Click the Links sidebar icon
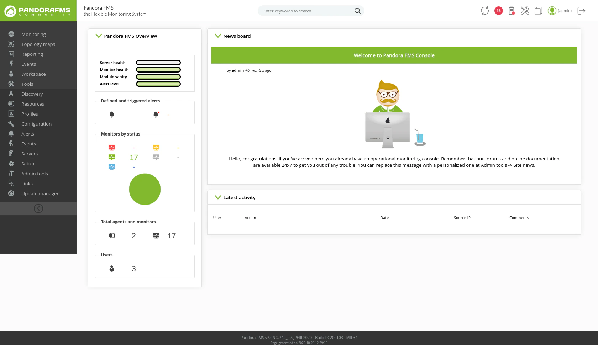598x345 pixels. coord(11,184)
